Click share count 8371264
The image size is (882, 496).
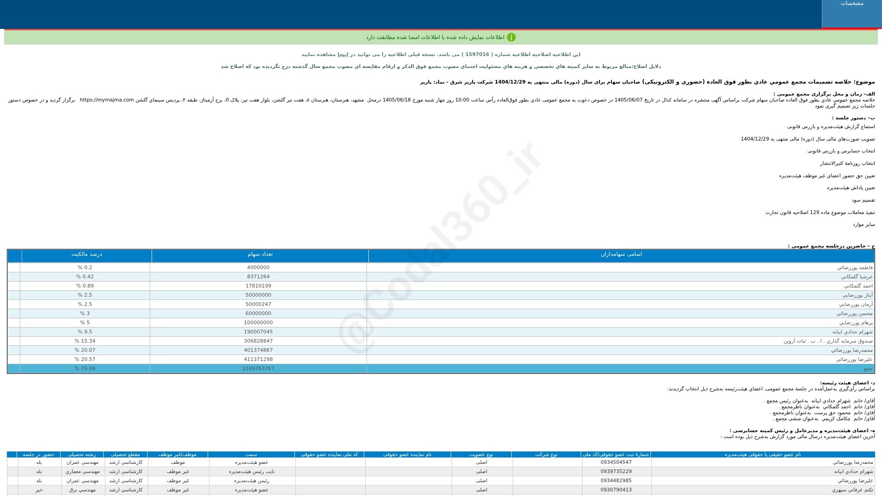click(258, 277)
